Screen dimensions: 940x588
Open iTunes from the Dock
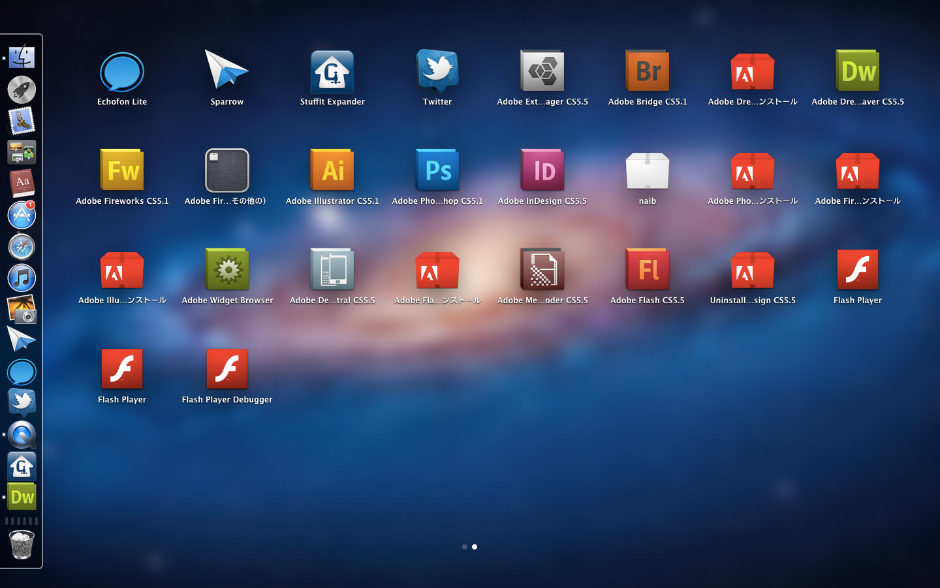pos(22,278)
